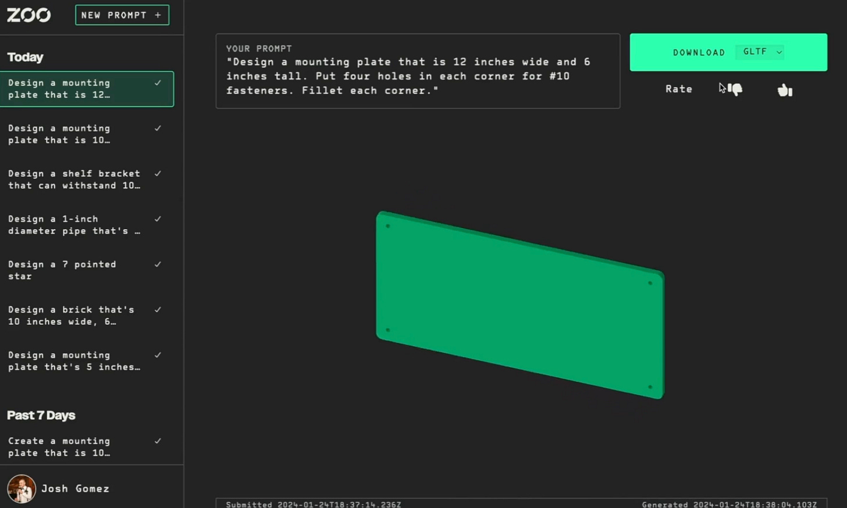Click the Rate label
Screen dimensions: 847x508
679,89
